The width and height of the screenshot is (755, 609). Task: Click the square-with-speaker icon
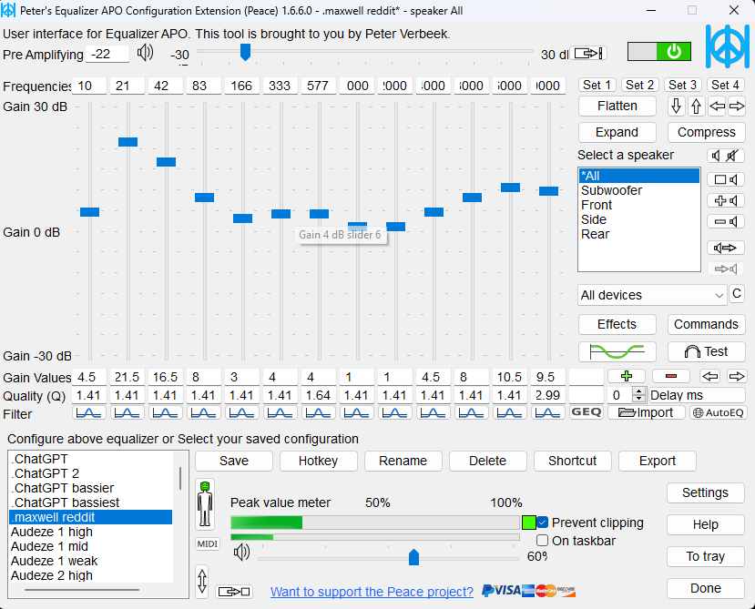click(x=726, y=179)
